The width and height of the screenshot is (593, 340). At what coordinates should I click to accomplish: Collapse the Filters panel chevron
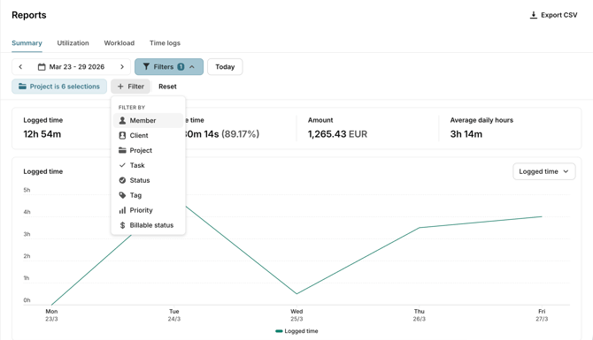(x=192, y=67)
